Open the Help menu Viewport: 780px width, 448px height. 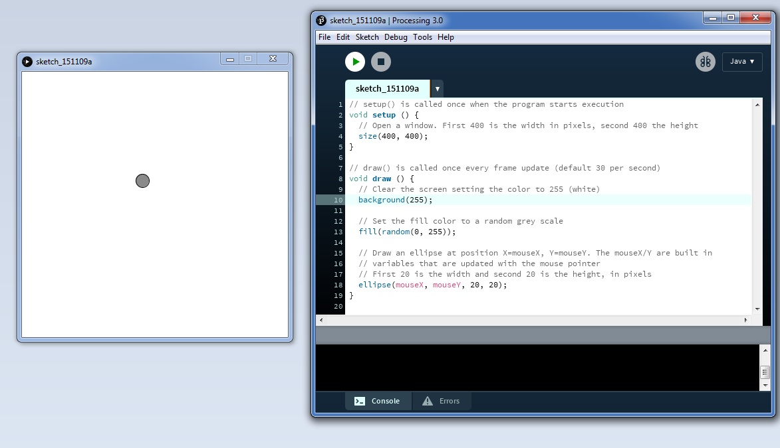pyautogui.click(x=446, y=37)
